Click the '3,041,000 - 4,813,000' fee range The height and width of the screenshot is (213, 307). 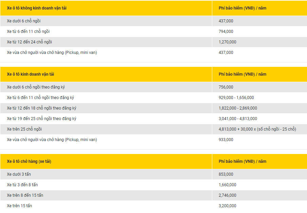tap(238, 119)
